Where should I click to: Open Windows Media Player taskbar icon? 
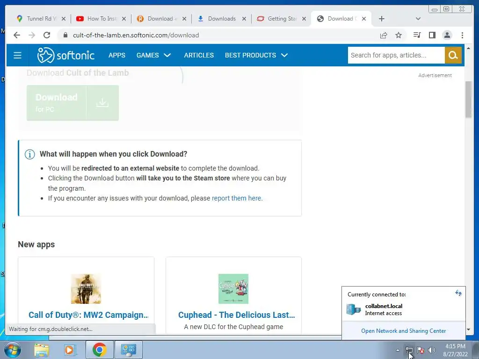70,350
